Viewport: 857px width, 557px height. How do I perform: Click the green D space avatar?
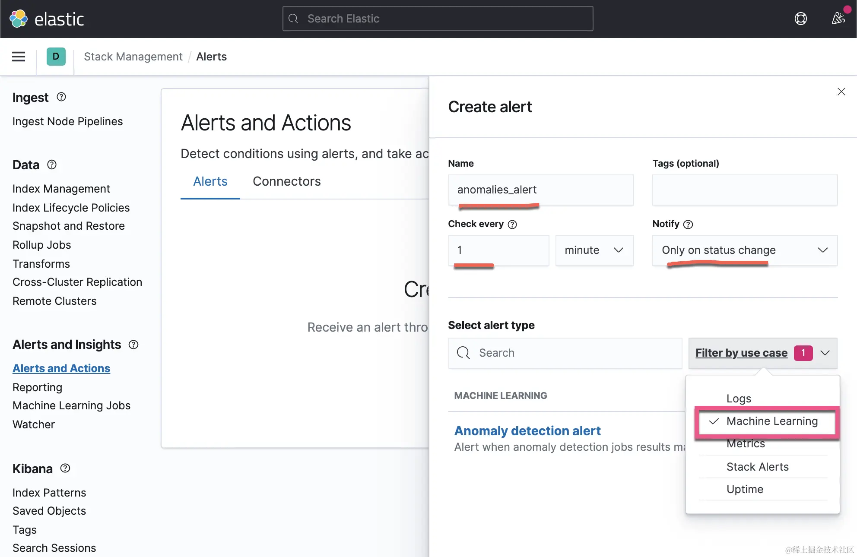point(56,57)
